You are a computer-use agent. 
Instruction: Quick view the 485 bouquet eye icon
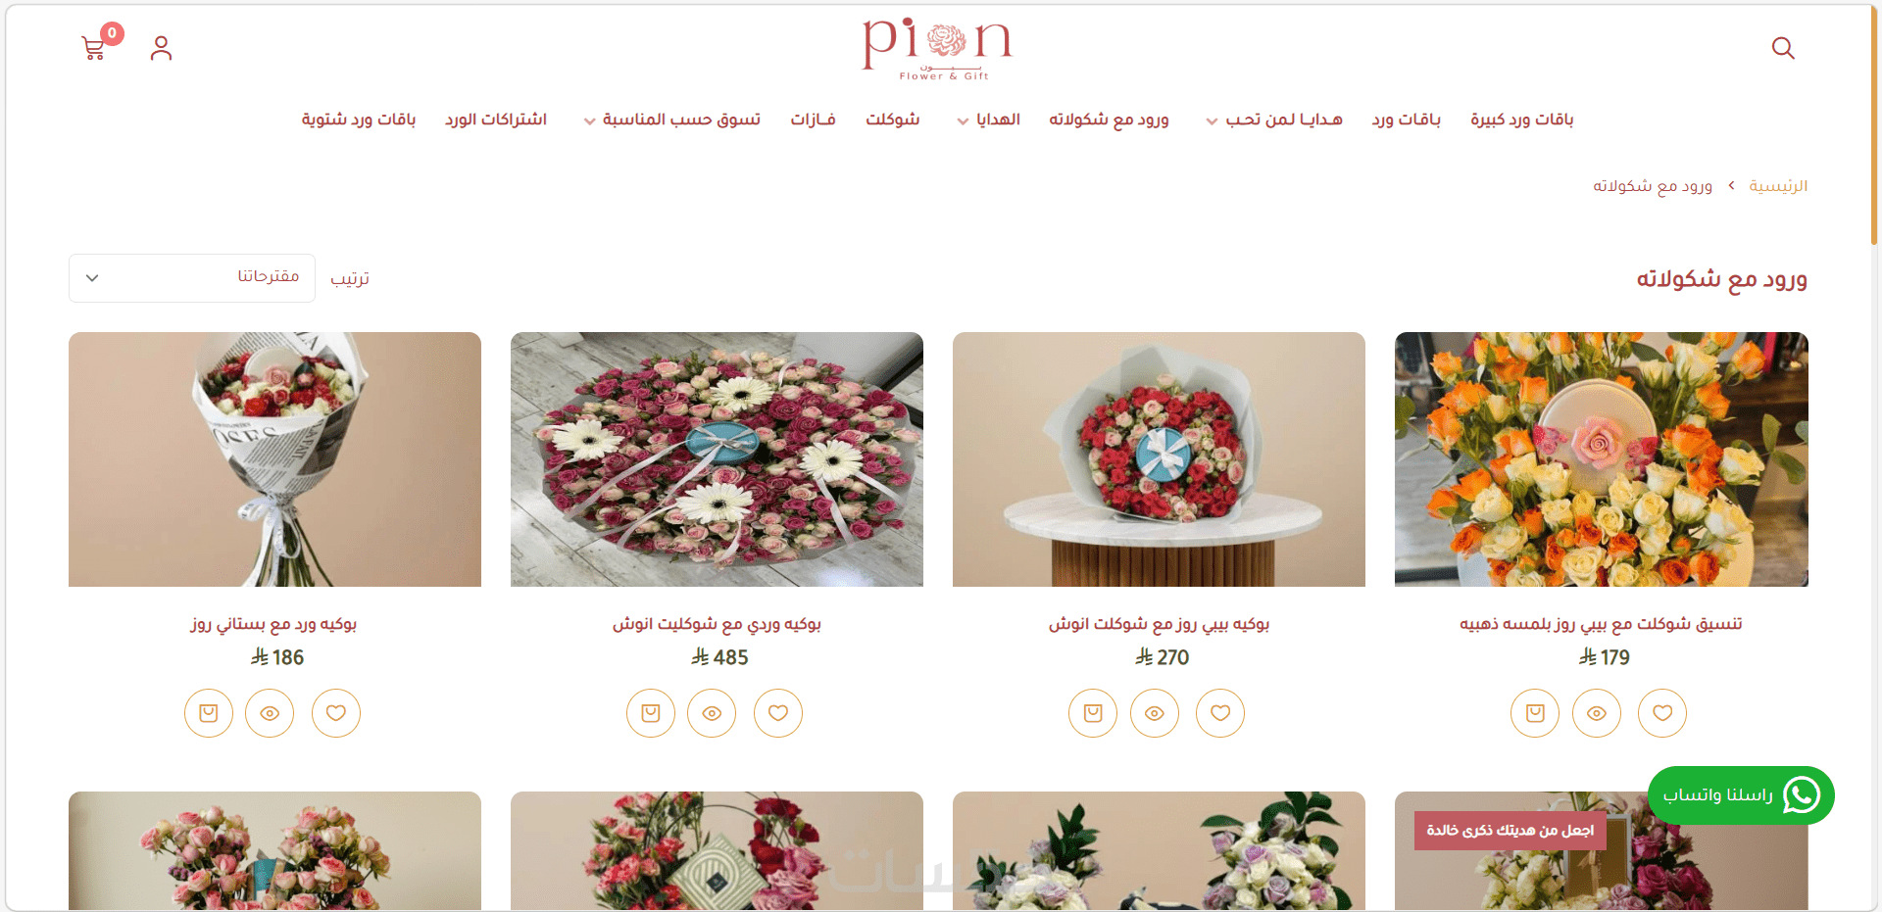pyautogui.click(x=712, y=713)
